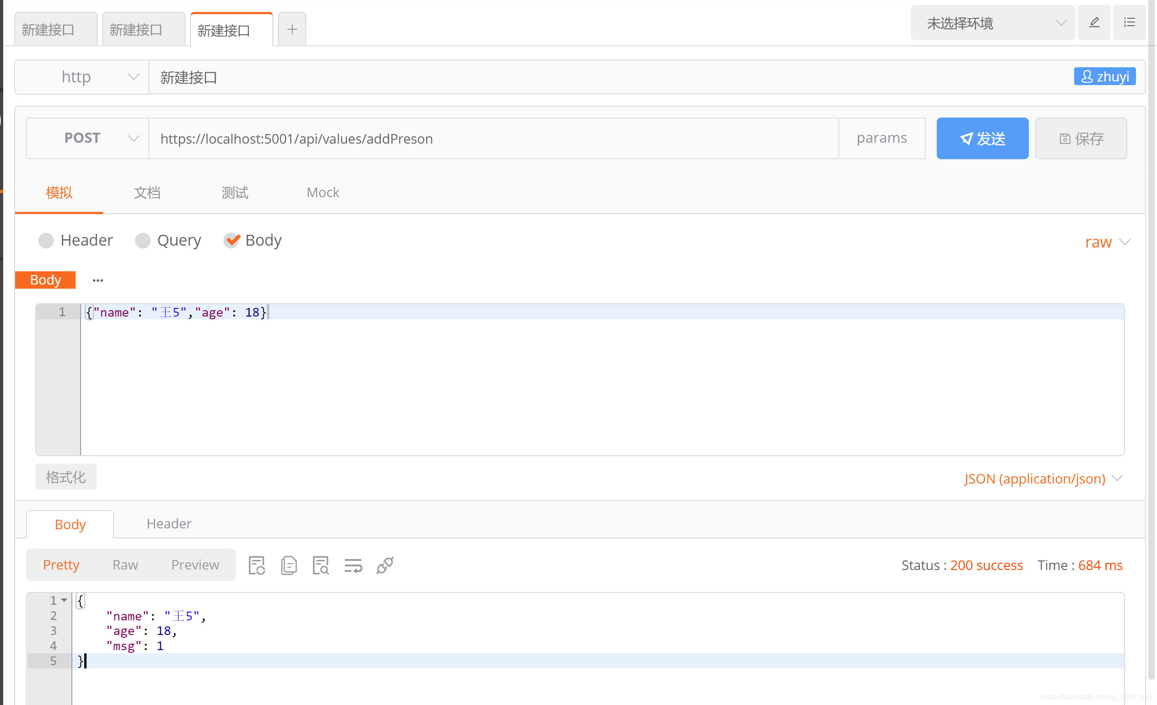Viewport: 1157px width, 705px height.
Task: Copy response using the copy icon
Action: coord(289,565)
